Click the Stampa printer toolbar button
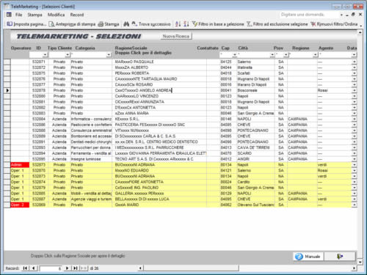Viewport: 367px width, 275px height. coord(109,24)
